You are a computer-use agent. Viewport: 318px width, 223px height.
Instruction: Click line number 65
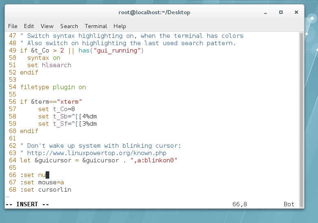12,168
